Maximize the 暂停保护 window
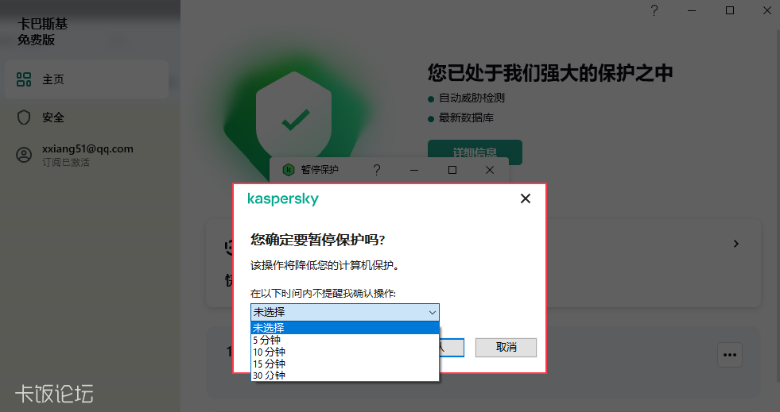This screenshot has height=412, width=780. pos(452,170)
